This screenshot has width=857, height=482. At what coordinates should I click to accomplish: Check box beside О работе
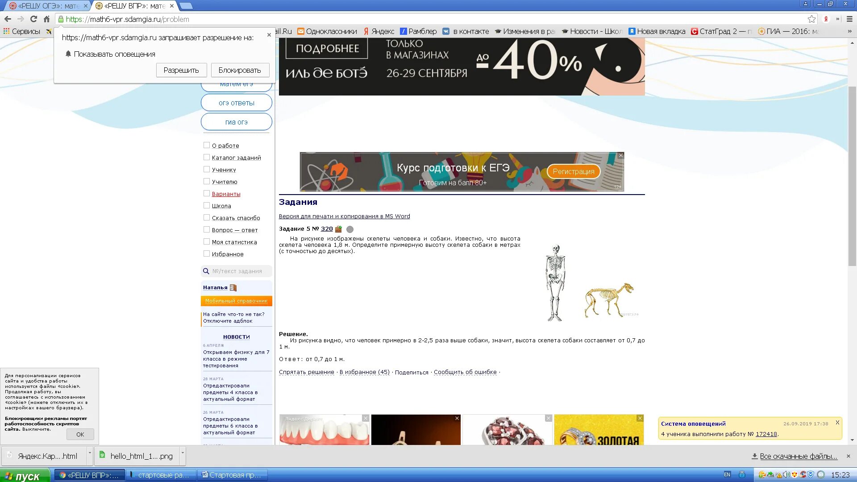[x=207, y=145]
